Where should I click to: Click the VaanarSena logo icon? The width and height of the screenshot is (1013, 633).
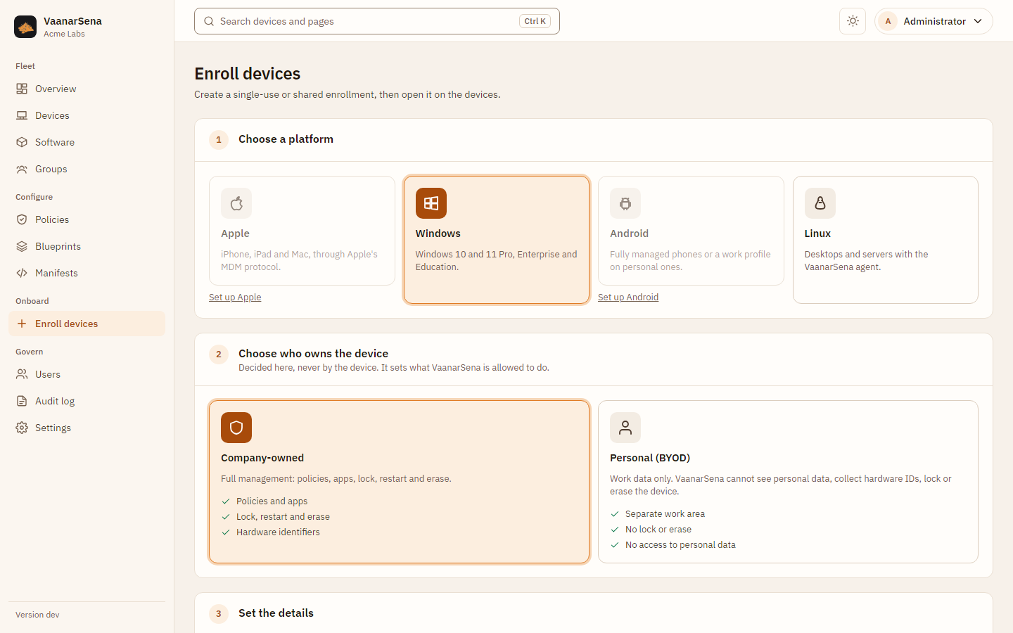click(x=25, y=27)
